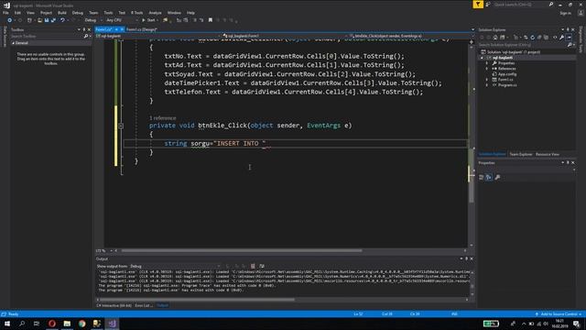Image resolution: width=586 pixels, height=330 pixels.
Task: Select App.config in Solution Explorer
Action: pyautogui.click(x=506, y=74)
